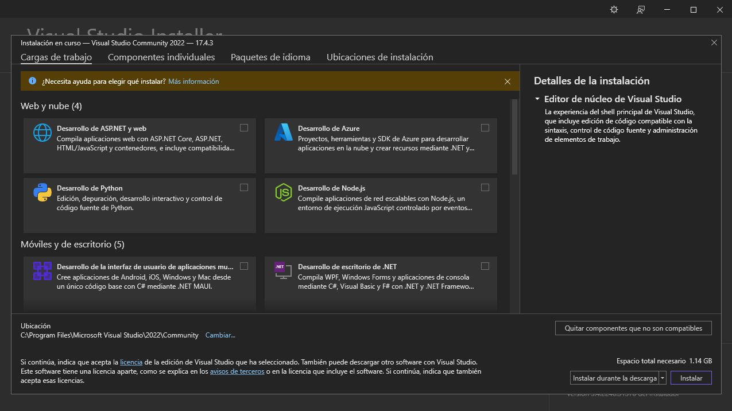Image resolution: width=732 pixels, height=411 pixels.
Task: Open the Instalar durante la descarga dropdown arrow
Action: (663, 378)
